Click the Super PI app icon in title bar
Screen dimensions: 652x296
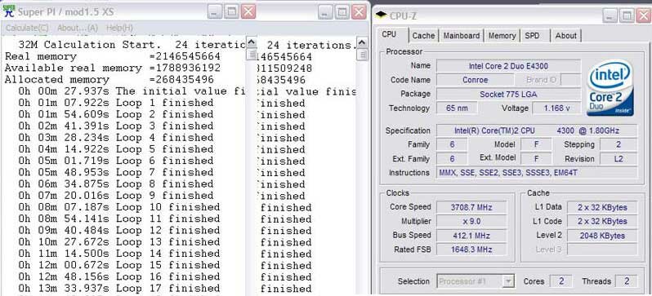pyautogui.click(x=9, y=11)
